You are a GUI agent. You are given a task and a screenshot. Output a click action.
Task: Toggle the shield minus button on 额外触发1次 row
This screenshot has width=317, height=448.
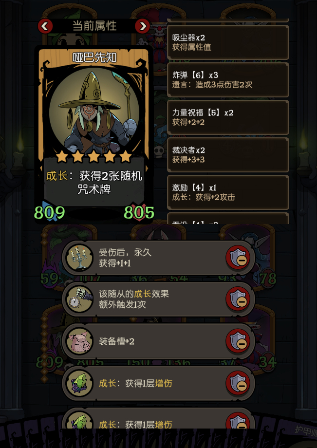point(238,299)
